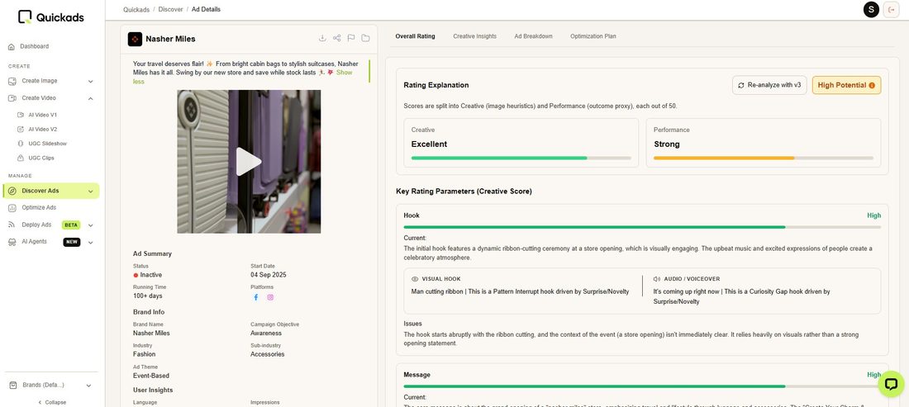Open the chat support widget
The width and height of the screenshot is (909, 407).
891,384
